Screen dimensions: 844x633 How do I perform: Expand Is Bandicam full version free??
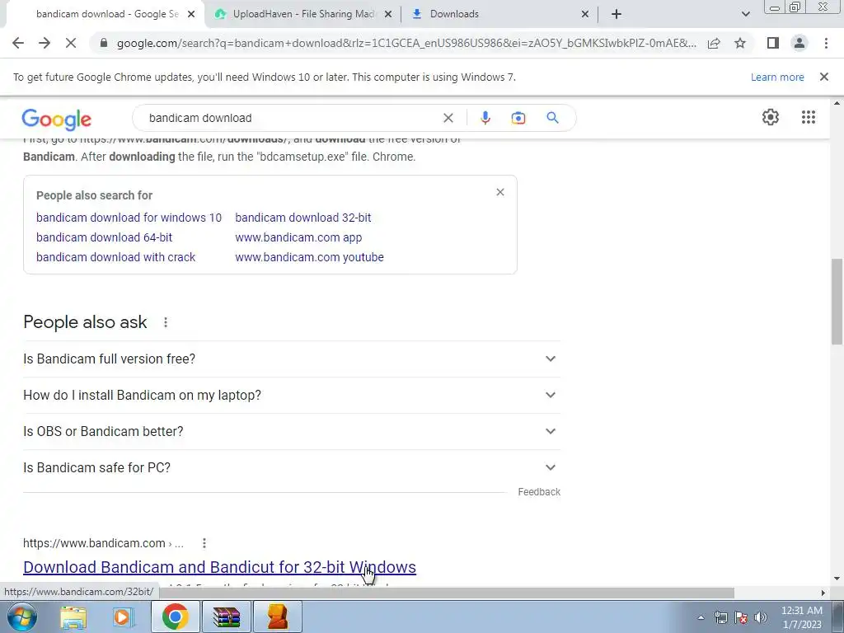pos(292,359)
